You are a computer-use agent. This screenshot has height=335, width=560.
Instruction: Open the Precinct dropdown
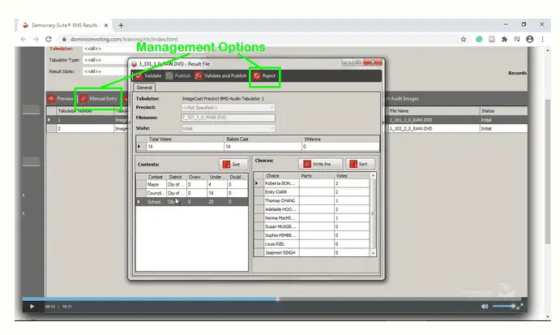[x=228, y=107]
